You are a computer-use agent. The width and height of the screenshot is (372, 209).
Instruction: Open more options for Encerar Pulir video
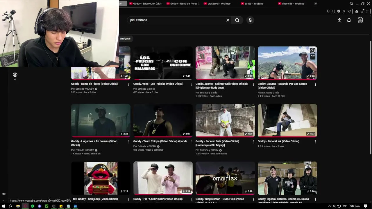point(253,142)
